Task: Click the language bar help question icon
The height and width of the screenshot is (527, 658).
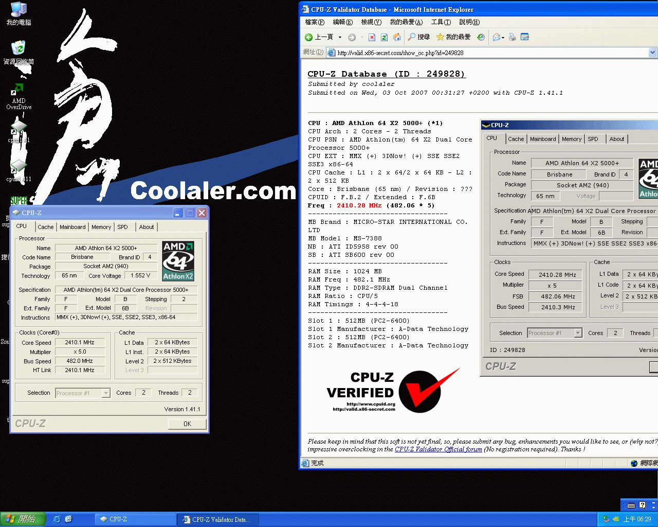Action: coord(642,505)
